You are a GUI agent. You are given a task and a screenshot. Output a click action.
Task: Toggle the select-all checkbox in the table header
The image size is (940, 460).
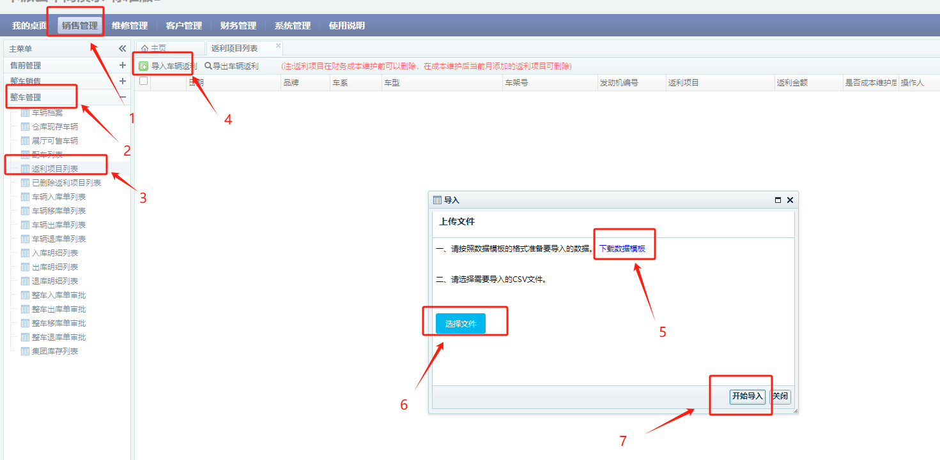144,81
